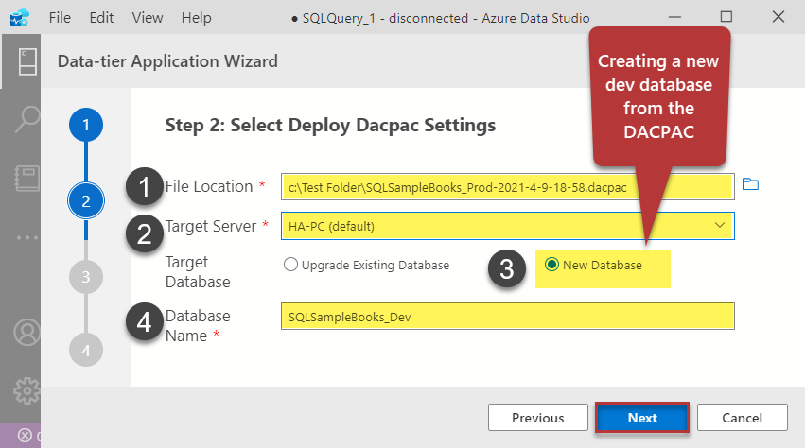Click the Azure Data Studio logo

[20, 18]
